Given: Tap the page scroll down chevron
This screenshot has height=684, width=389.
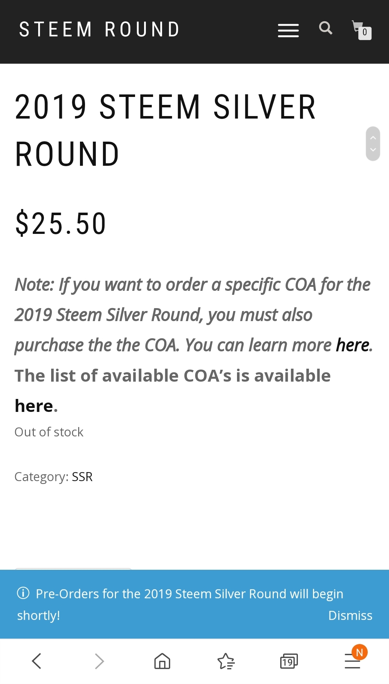Looking at the screenshot, I should click(x=373, y=150).
